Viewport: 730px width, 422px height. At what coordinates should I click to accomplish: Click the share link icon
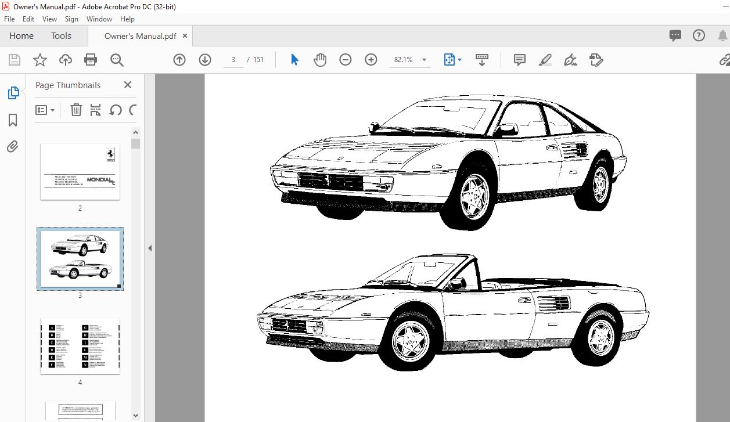[724, 60]
